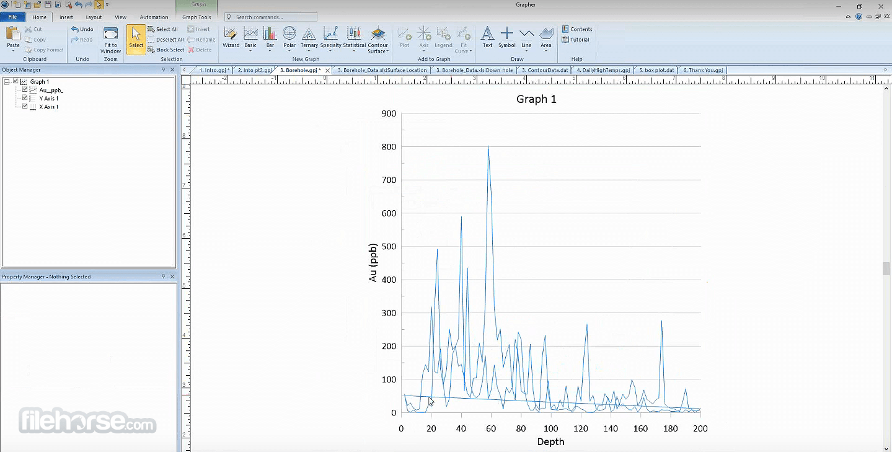
Task: Click the Au (ppb) axis label
Action: 373,263
